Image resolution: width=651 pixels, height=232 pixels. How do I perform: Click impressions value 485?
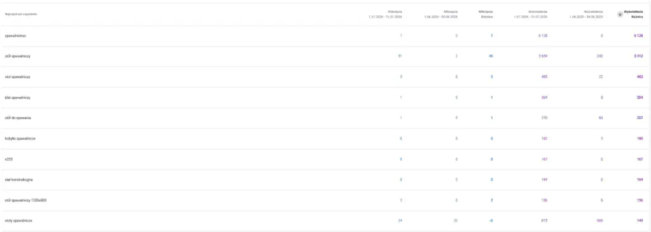point(544,77)
